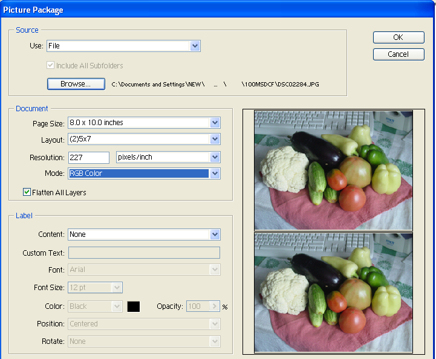The width and height of the screenshot is (436, 359).
Task: Uncheck Flatten All Layers checkbox
Action: pos(27,192)
